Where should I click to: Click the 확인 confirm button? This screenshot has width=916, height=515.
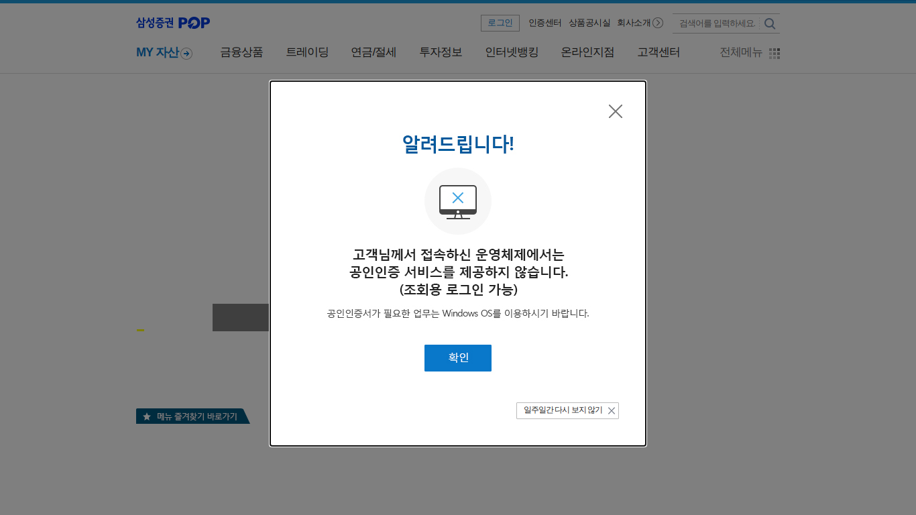point(458,358)
